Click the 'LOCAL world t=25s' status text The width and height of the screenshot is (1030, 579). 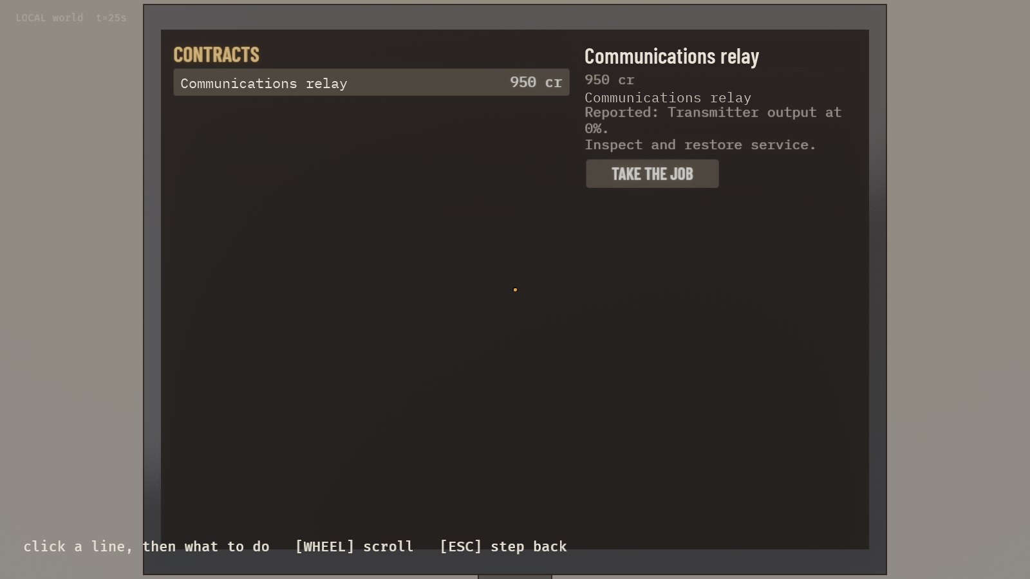[x=71, y=18]
